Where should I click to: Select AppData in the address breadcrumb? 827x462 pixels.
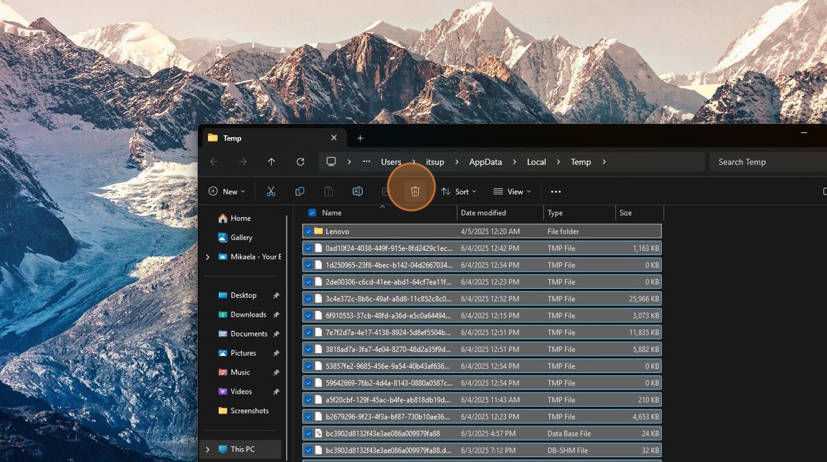tap(485, 162)
